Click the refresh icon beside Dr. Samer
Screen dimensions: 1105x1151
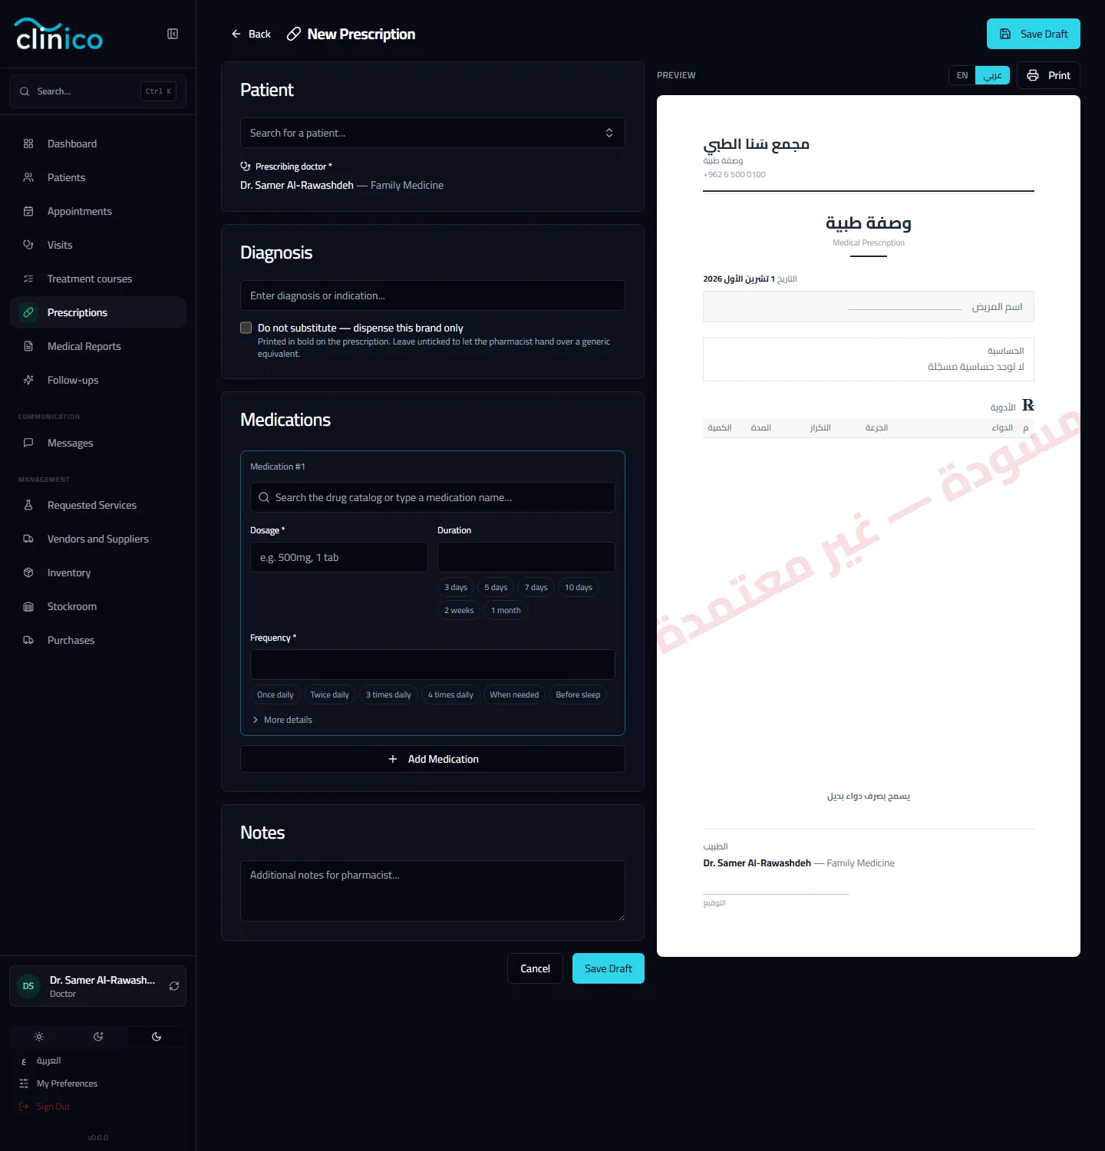174,986
